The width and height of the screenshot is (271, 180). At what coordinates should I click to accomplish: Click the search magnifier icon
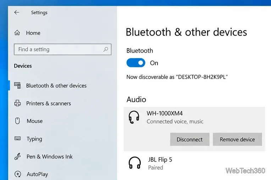coord(106,49)
